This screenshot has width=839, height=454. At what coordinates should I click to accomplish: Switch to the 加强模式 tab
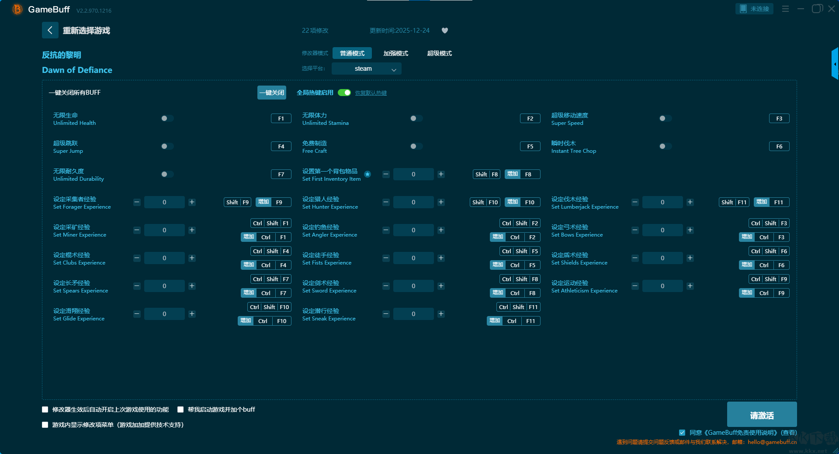pos(395,53)
